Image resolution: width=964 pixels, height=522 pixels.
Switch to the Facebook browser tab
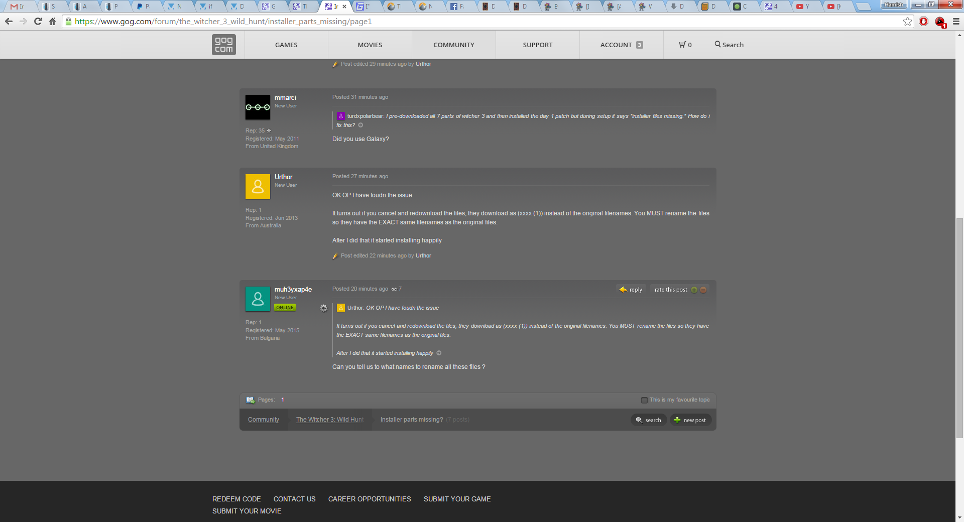click(x=458, y=7)
